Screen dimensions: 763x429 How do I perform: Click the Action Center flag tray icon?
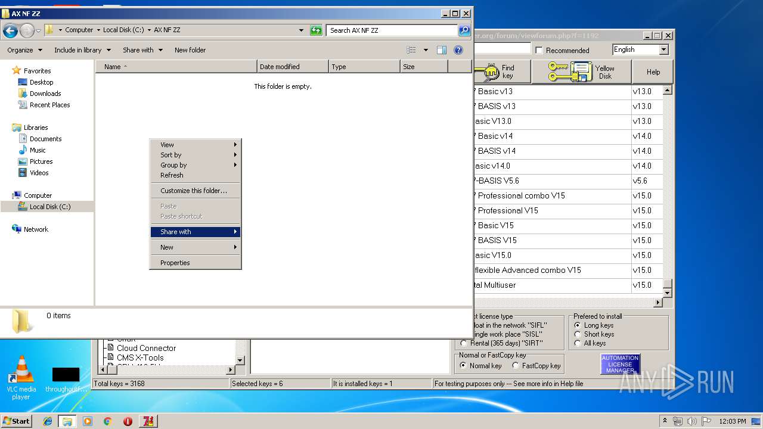(706, 421)
